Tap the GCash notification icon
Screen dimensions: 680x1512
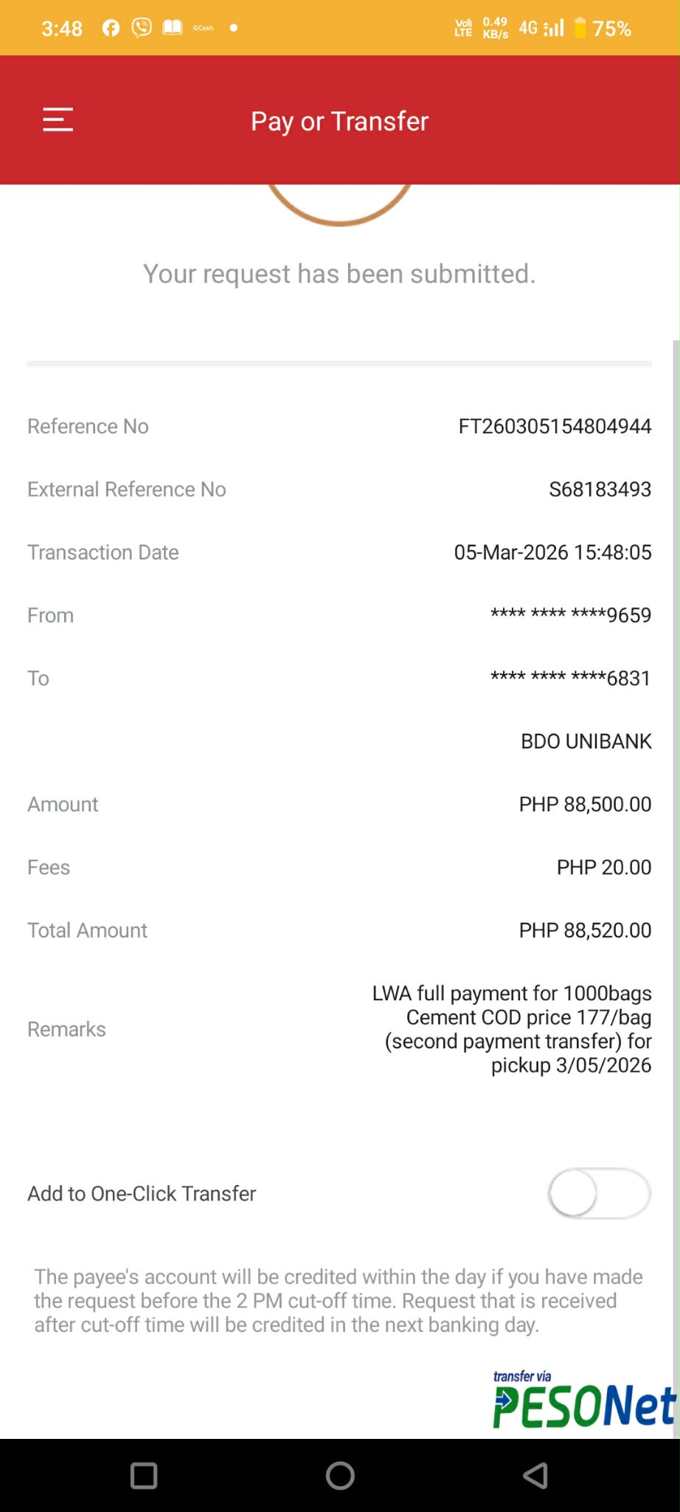coord(203,28)
